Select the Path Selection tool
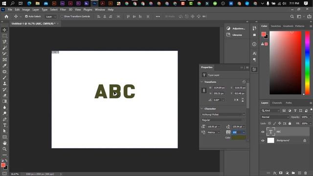 click(4, 131)
